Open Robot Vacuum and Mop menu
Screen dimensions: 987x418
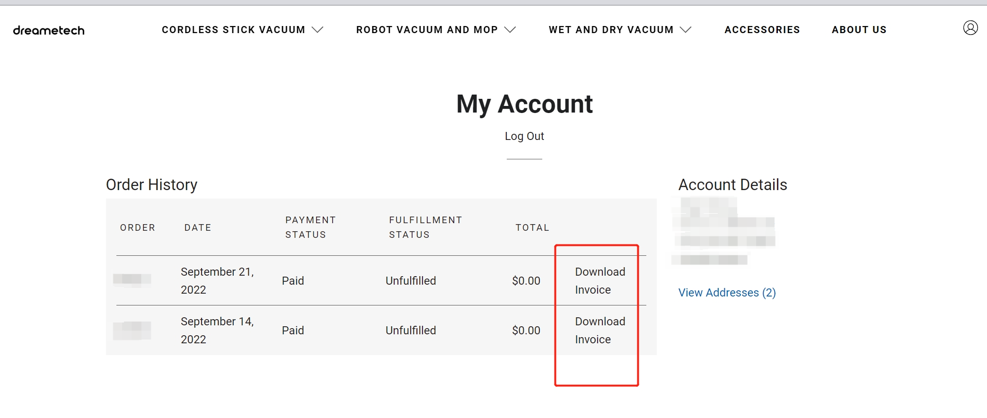coord(427,30)
